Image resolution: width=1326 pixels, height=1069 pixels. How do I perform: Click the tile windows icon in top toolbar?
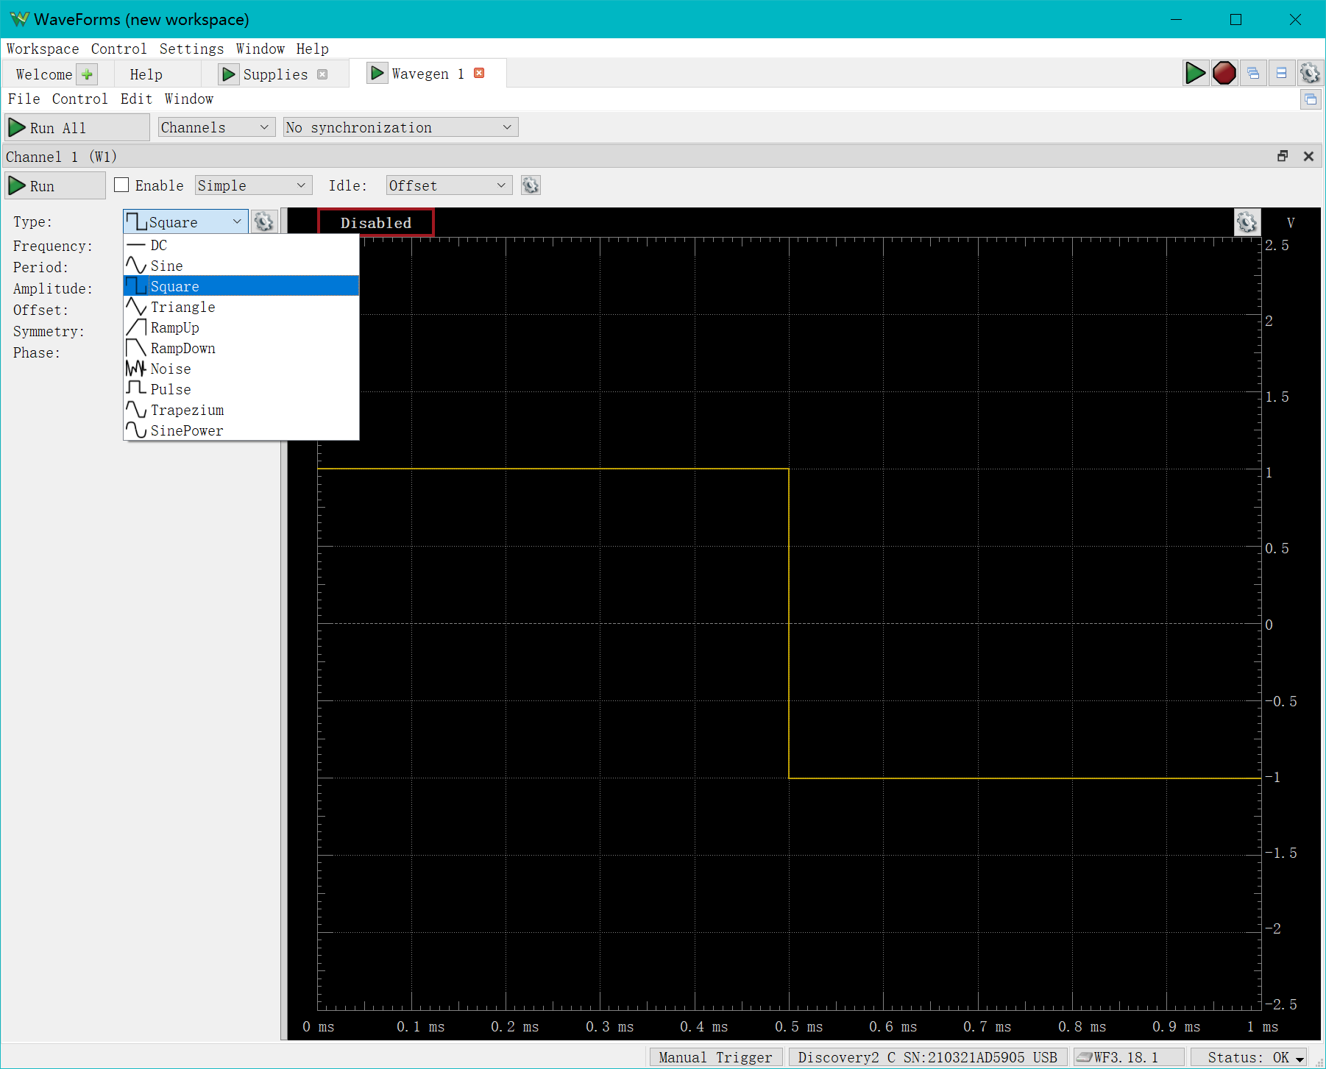click(1281, 73)
